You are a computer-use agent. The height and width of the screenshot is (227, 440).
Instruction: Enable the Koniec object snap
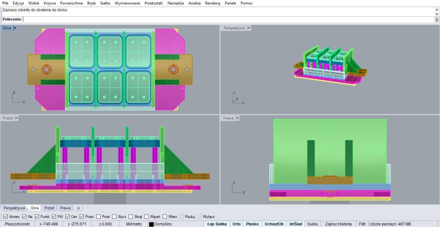pyautogui.click(x=6, y=217)
